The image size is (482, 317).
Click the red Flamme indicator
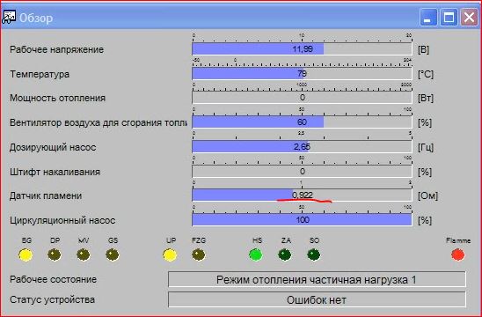pyautogui.click(x=458, y=254)
